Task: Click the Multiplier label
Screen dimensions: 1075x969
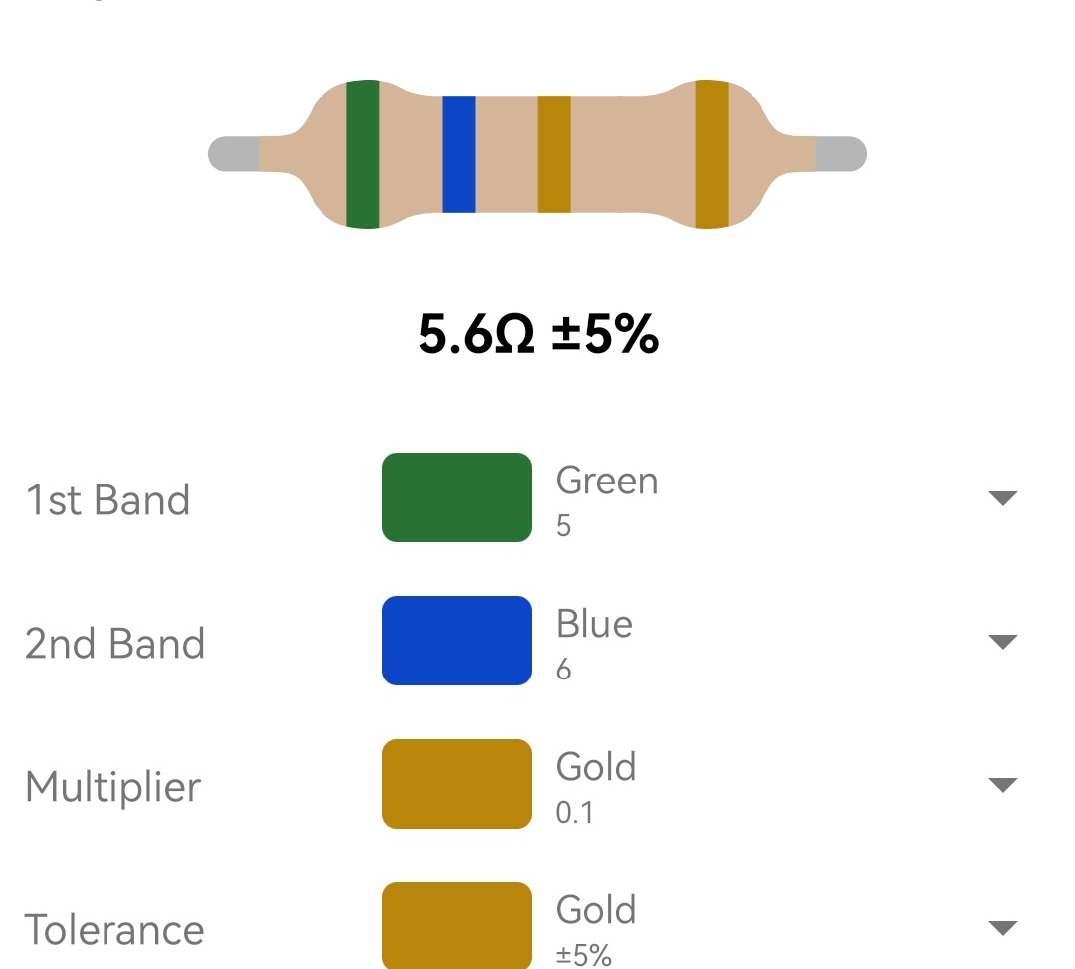Action: click(x=113, y=787)
